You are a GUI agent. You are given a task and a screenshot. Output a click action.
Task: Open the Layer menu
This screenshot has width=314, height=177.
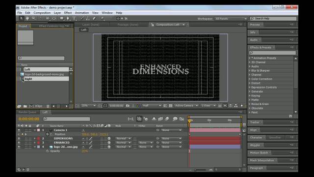(x=57, y=13)
